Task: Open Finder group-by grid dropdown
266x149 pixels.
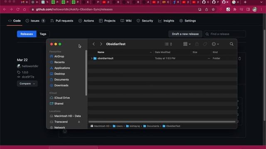Action: pos(187,44)
